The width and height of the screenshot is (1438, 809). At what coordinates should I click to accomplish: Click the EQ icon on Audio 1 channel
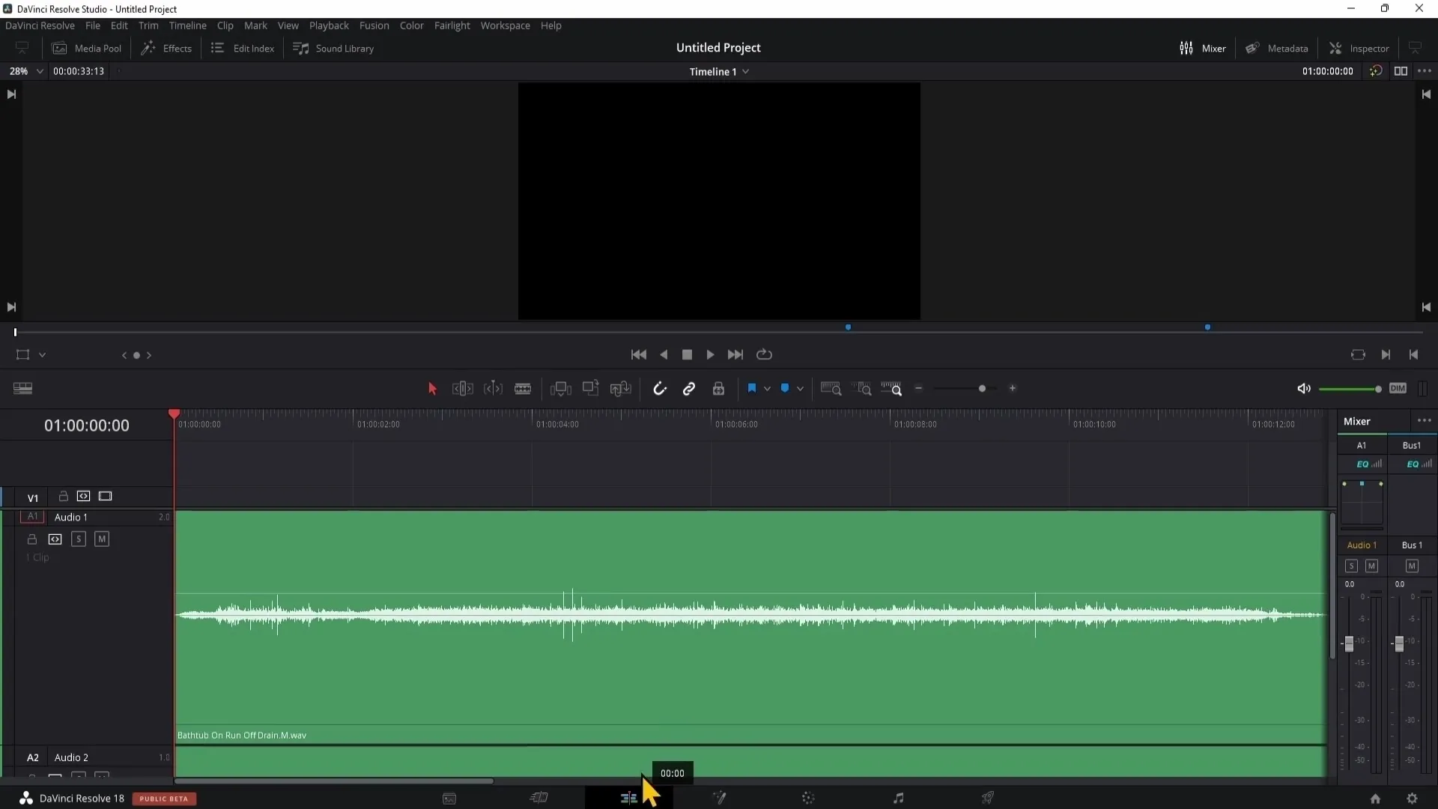[1363, 463]
